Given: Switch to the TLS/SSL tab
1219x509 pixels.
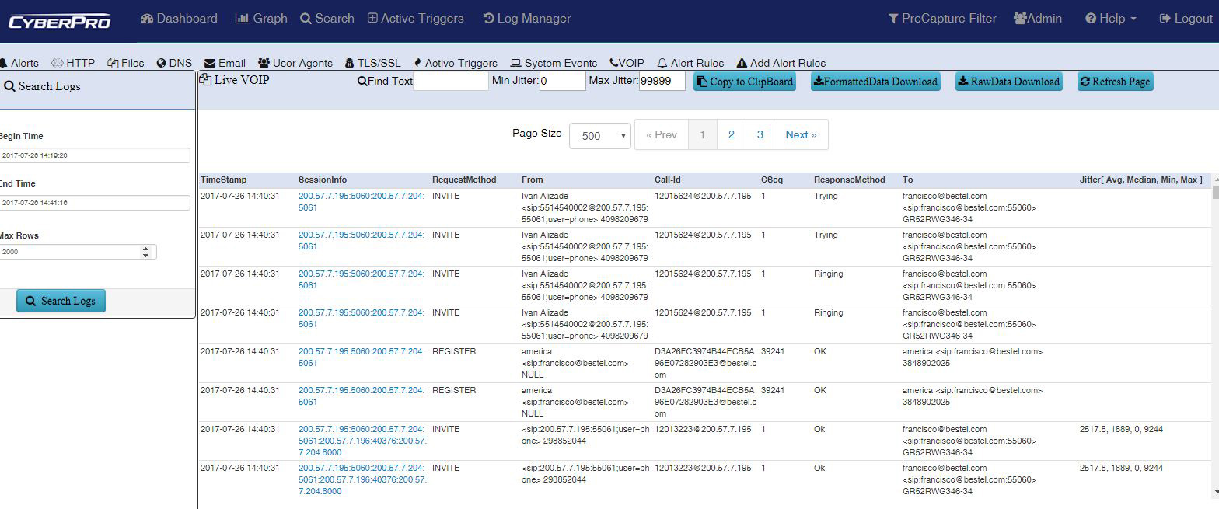Looking at the screenshot, I should pyautogui.click(x=372, y=63).
